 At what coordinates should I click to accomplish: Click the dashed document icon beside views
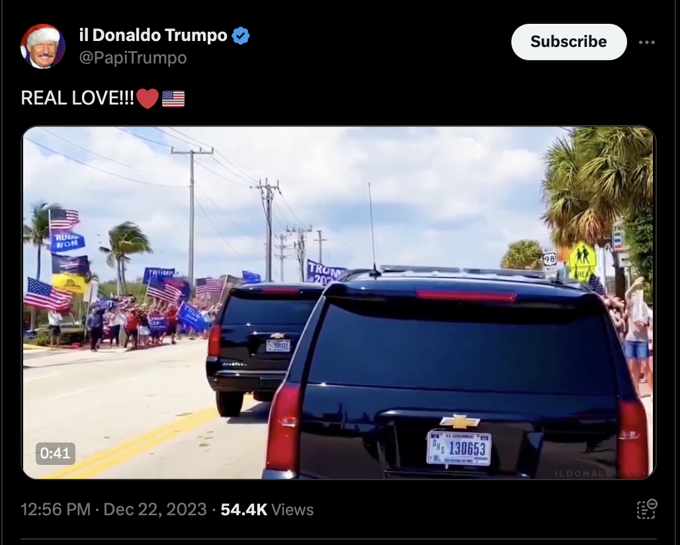tap(647, 509)
